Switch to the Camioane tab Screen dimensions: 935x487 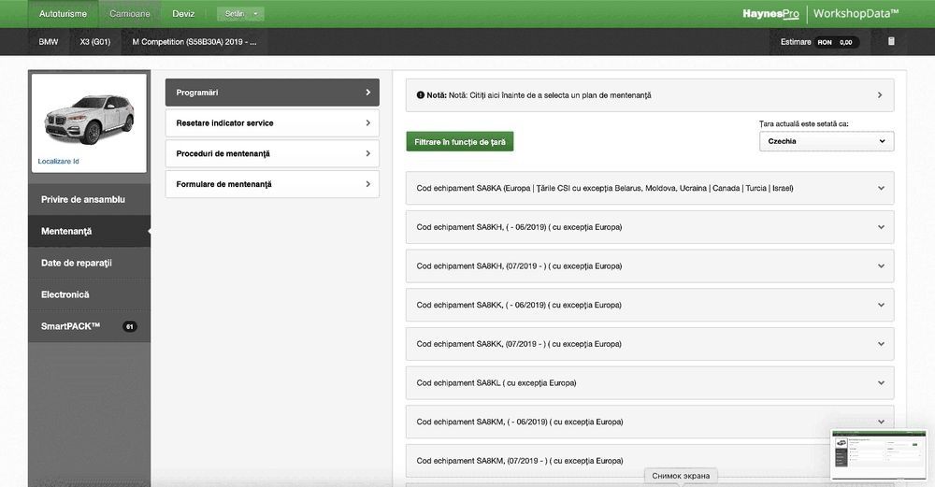point(129,14)
